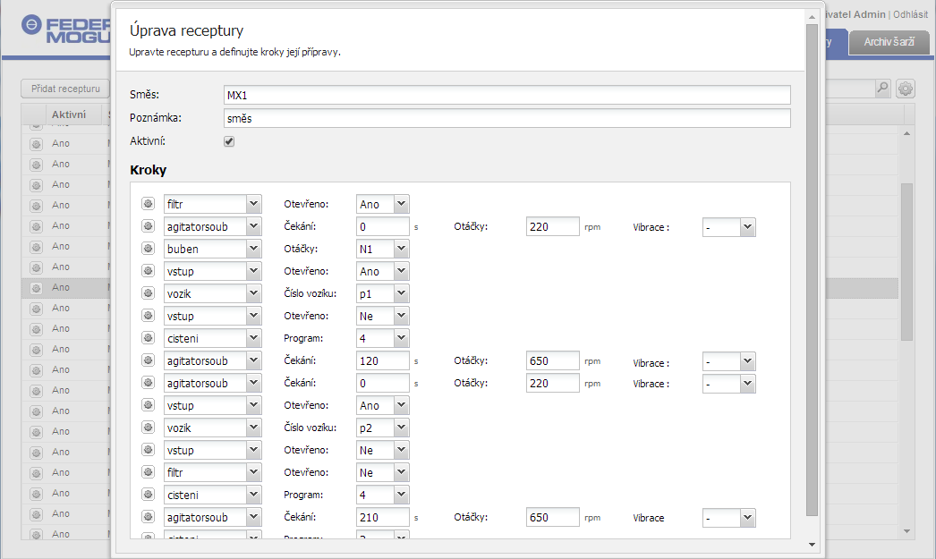
Task: Click the Federal Mogul logo
Action: [x=65, y=30]
